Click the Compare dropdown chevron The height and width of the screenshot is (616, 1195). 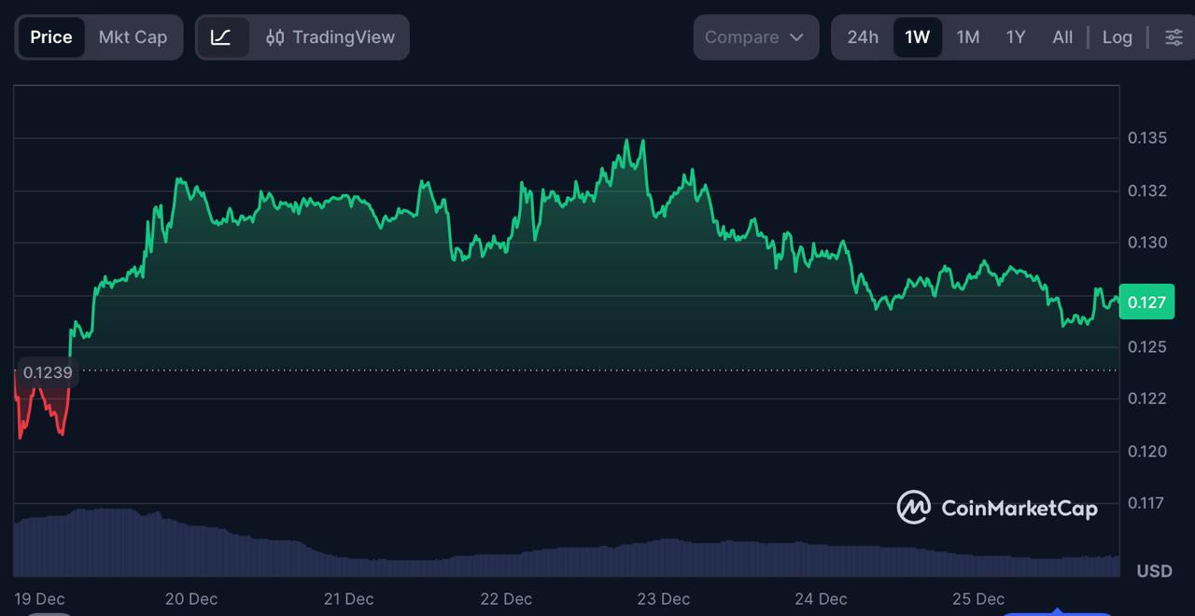796,37
